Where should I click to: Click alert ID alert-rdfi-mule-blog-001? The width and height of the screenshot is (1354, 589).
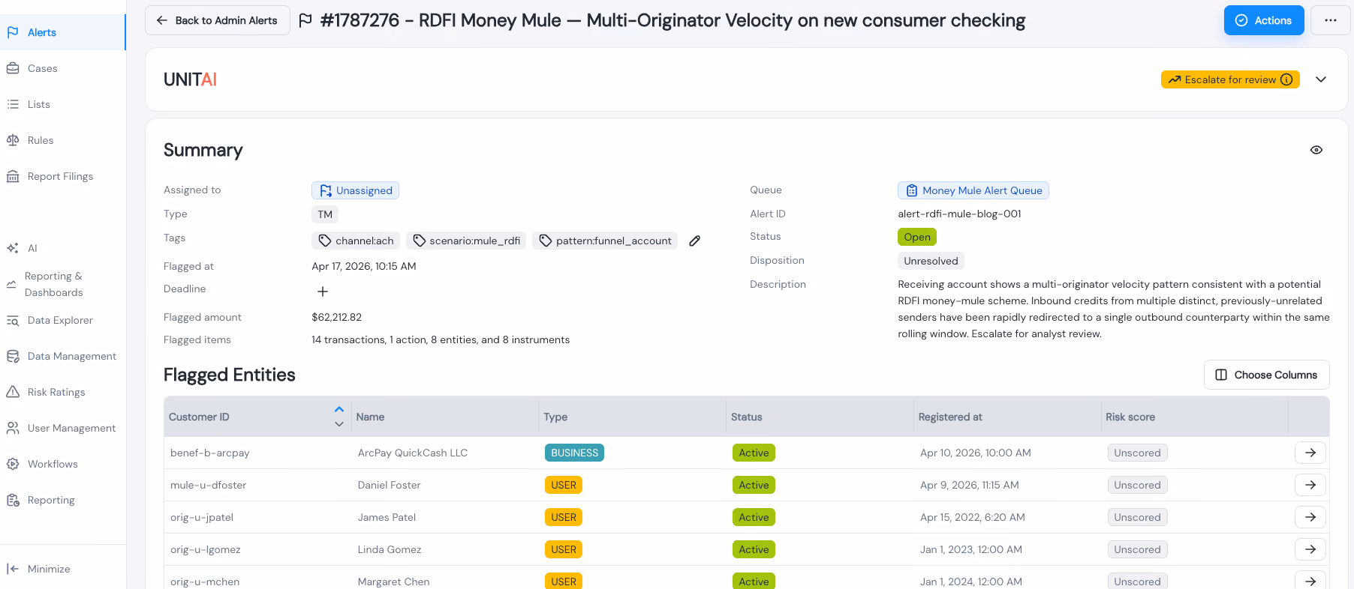pyautogui.click(x=960, y=214)
